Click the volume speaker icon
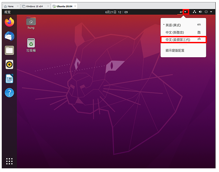 pos(200,12)
